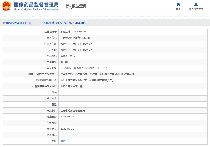The image size is (210, 147).
Task: Click 第二类 management category value
Action: pos(64,62)
